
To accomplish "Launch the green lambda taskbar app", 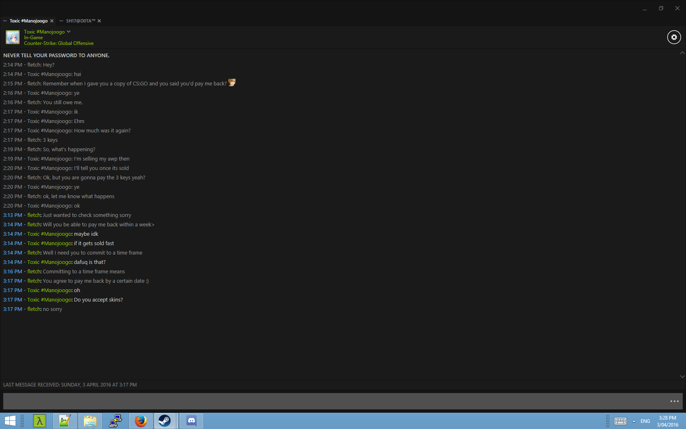I will (x=40, y=421).
